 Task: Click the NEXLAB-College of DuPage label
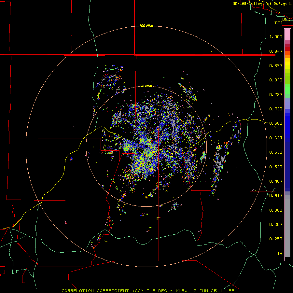click(x=262, y=4)
